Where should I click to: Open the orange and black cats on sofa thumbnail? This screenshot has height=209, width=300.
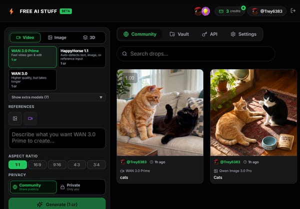[x=160, y=113]
